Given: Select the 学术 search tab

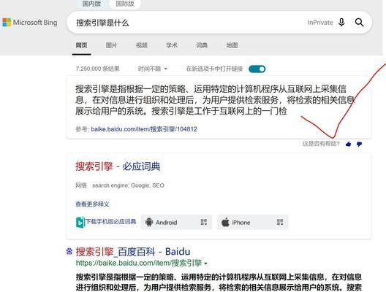Looking at the screenshot, I should point(172,45).
